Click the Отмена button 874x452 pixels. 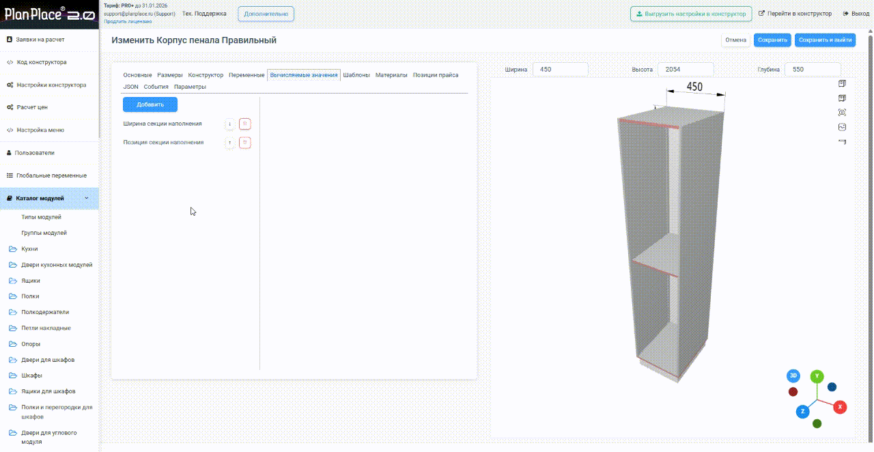(736, 40)
